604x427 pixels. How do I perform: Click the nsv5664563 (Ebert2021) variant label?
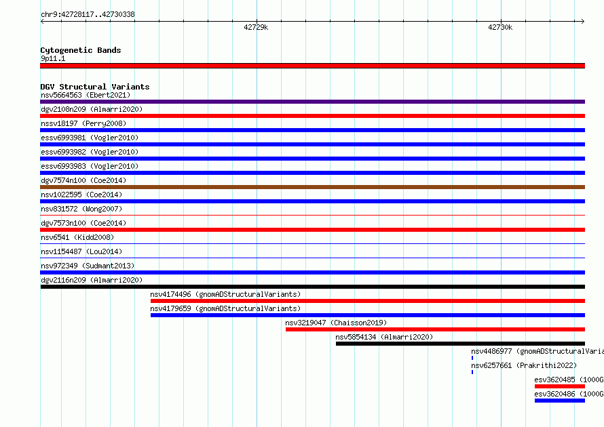point(86,95)
